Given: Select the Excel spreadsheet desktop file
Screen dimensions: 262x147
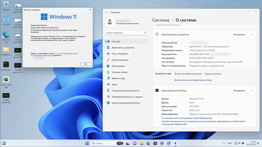Looking at the screenshot, I should [x=6, y=82].
